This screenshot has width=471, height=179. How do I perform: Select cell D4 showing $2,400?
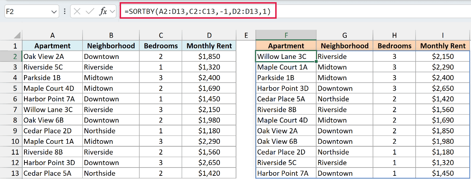209,78
